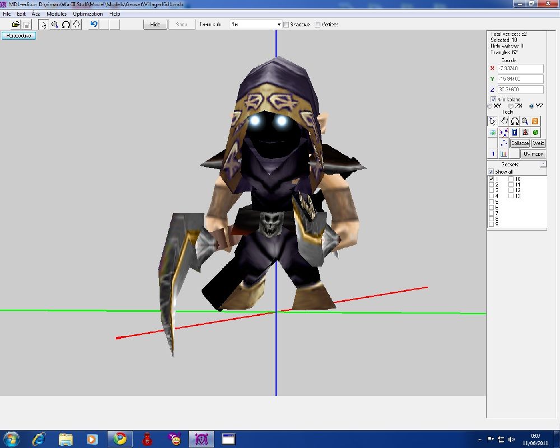This screenshot has width=560, height=448.
Task: Open Windows Explorer folder on taskbar
Action: point(66,439)
